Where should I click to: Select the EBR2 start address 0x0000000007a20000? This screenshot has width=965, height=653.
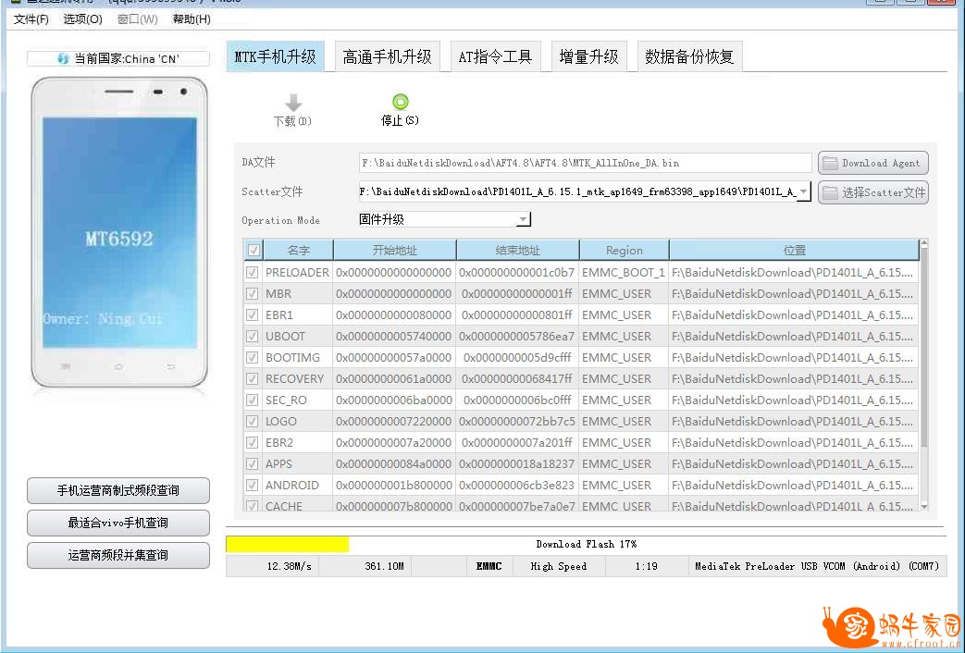coord(394,443)
